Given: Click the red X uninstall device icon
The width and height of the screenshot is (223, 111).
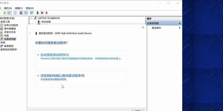Looking at the screenshot, I should pyautogui.click(x=42, y=13).
